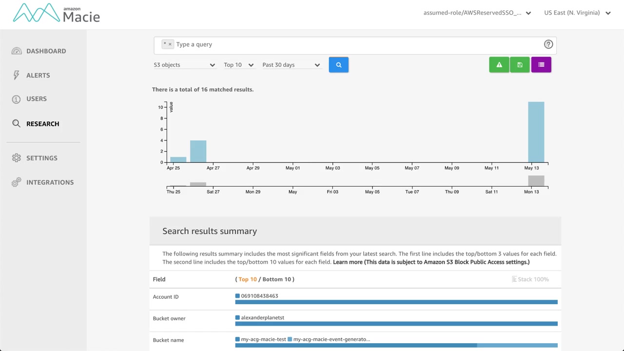Image resolution: width=624 pixels, height=351 pixels.
Task: Click the blue search magnifier button
Action: [338, 65]
